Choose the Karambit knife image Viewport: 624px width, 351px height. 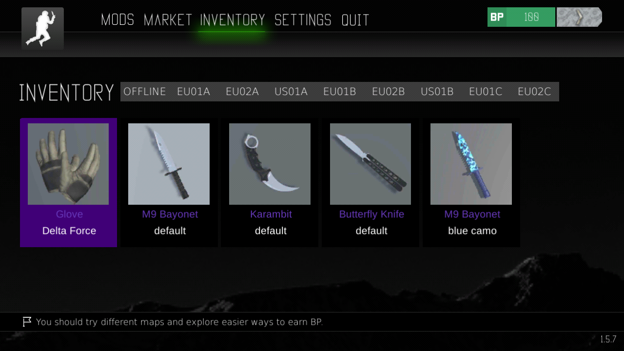click(270, 164)
